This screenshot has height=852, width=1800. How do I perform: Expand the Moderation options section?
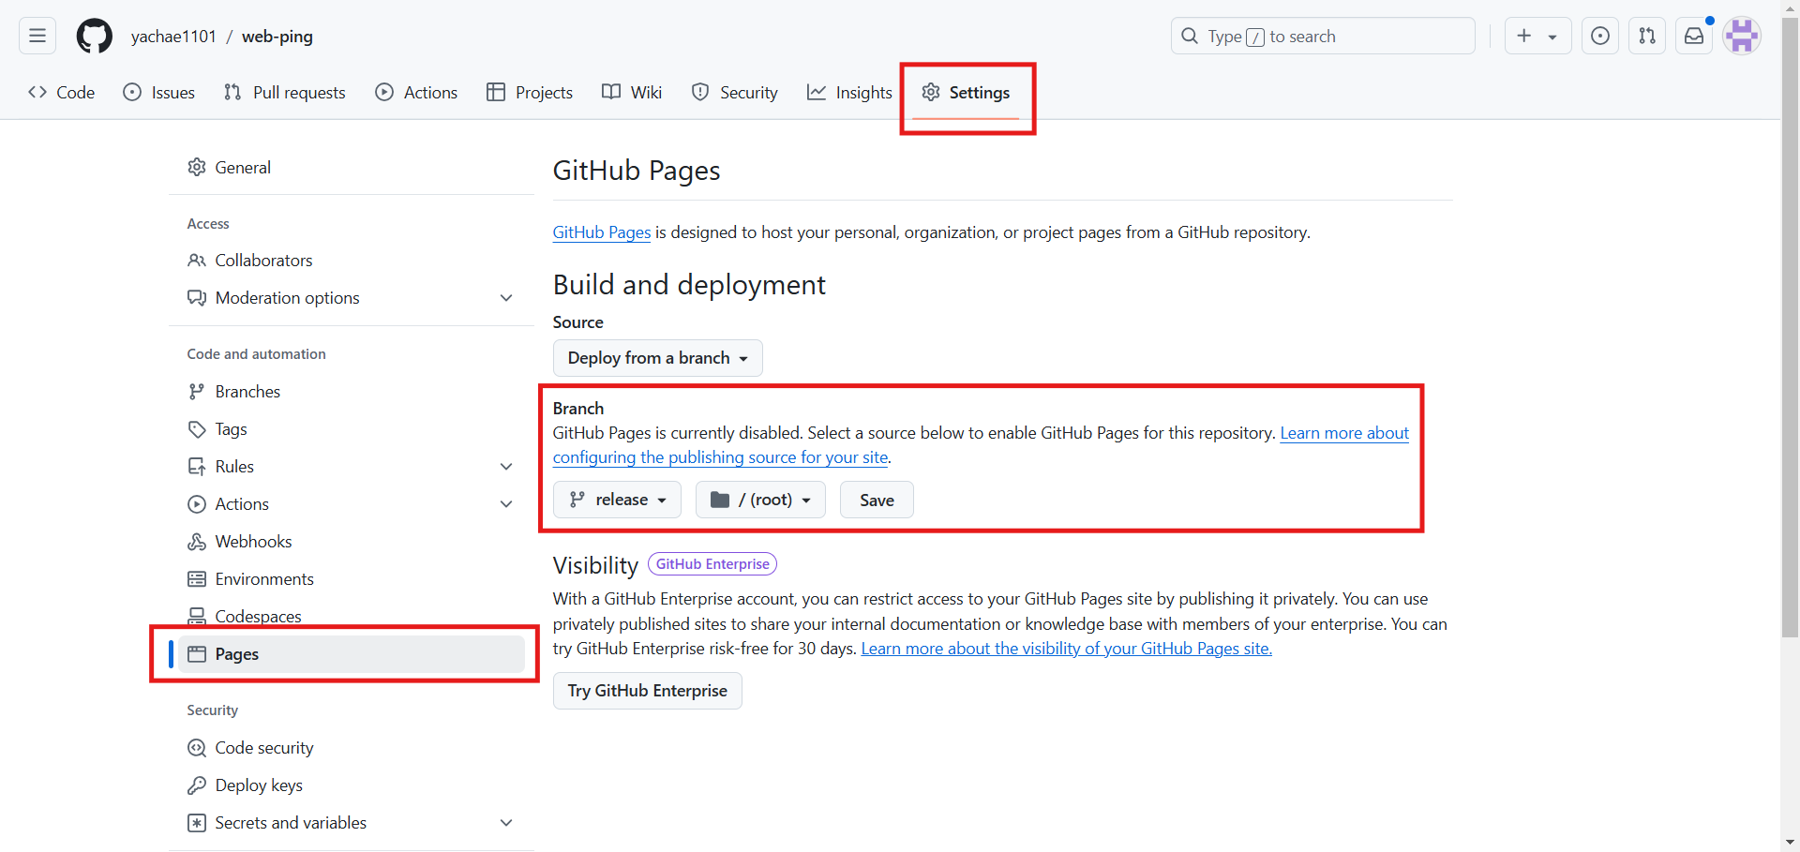click(352, 298)
